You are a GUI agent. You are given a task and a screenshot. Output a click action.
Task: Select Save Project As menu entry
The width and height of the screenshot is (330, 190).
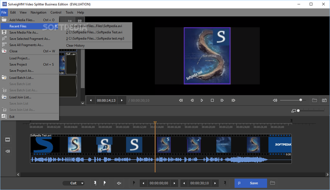pos(30,71)
